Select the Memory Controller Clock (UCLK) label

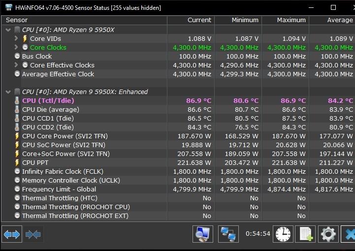point(71,181)
